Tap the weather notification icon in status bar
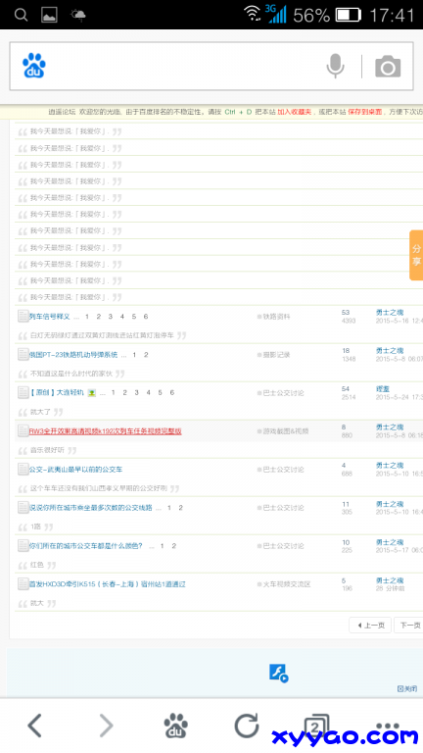 [78, 15]
